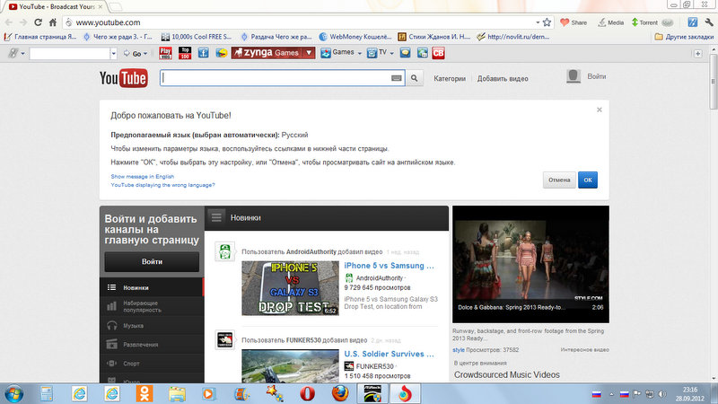Click the toolbar search text box
The width and height of the screenshot is (718, 404).
[70, 54]
